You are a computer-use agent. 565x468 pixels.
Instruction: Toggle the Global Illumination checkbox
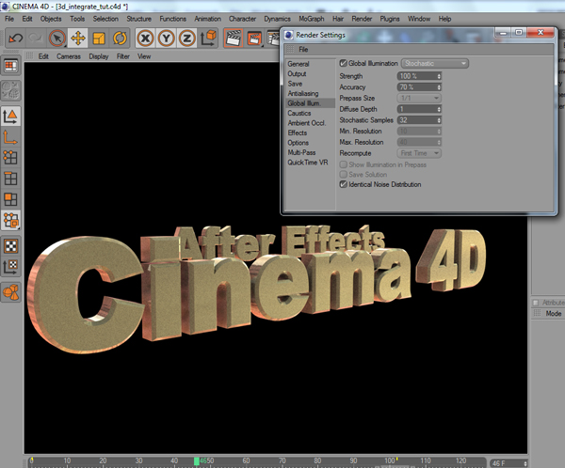[x=344, y=63]
